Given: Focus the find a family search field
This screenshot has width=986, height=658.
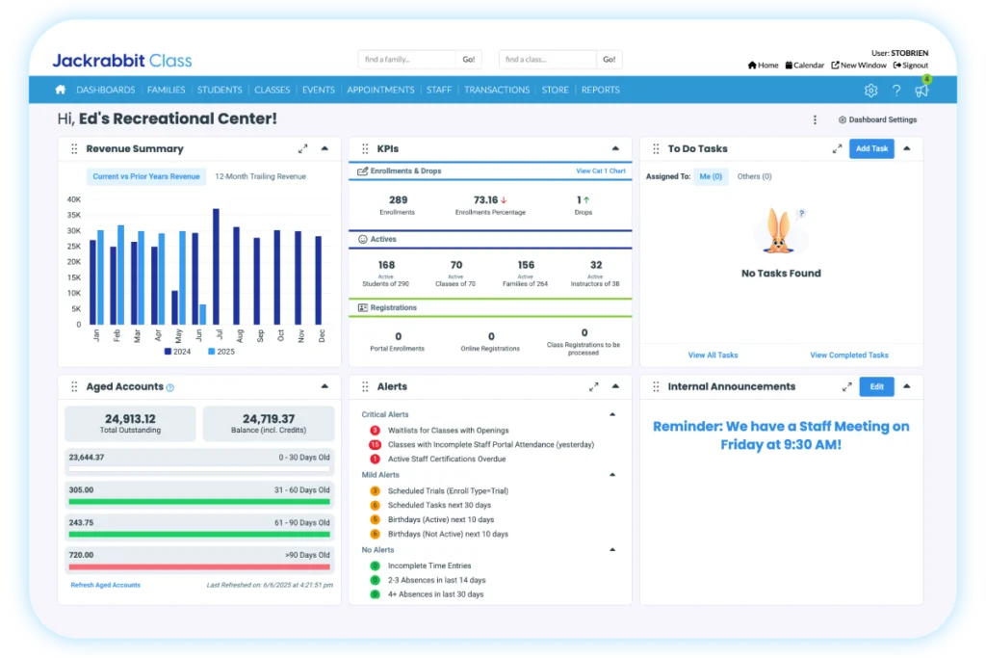Looking at the screenshot, I should point(407,59).
